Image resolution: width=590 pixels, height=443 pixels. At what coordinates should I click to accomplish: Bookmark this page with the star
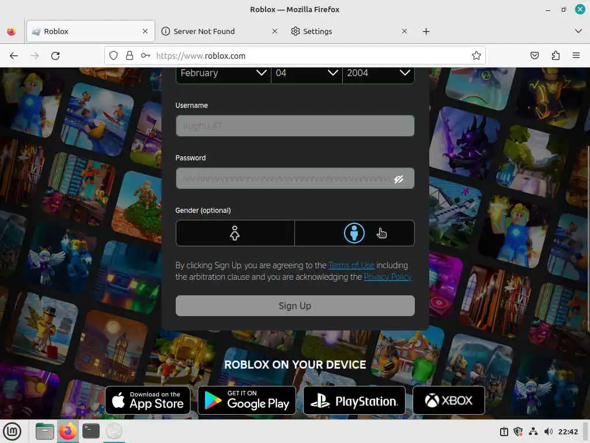(x=476, y=56)
